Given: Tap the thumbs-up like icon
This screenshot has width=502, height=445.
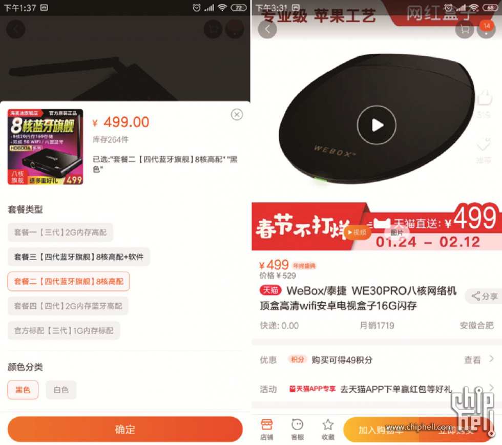Looking at the screenshot, I should [x=484, y=98].
